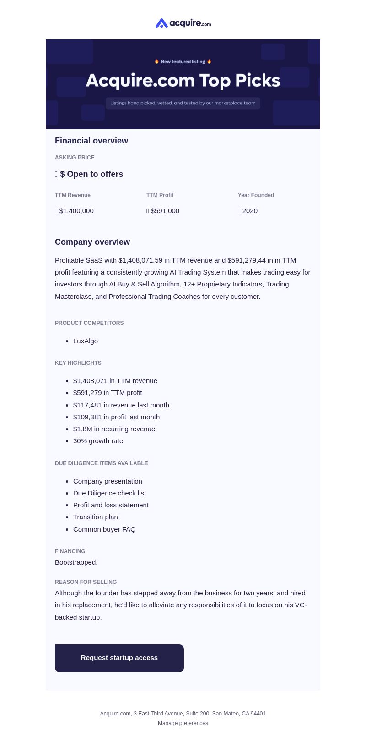This screenshot has height=742, width=366.
Task: Click the Acquire.com logo at top
Action: click(x=183, y=23)
